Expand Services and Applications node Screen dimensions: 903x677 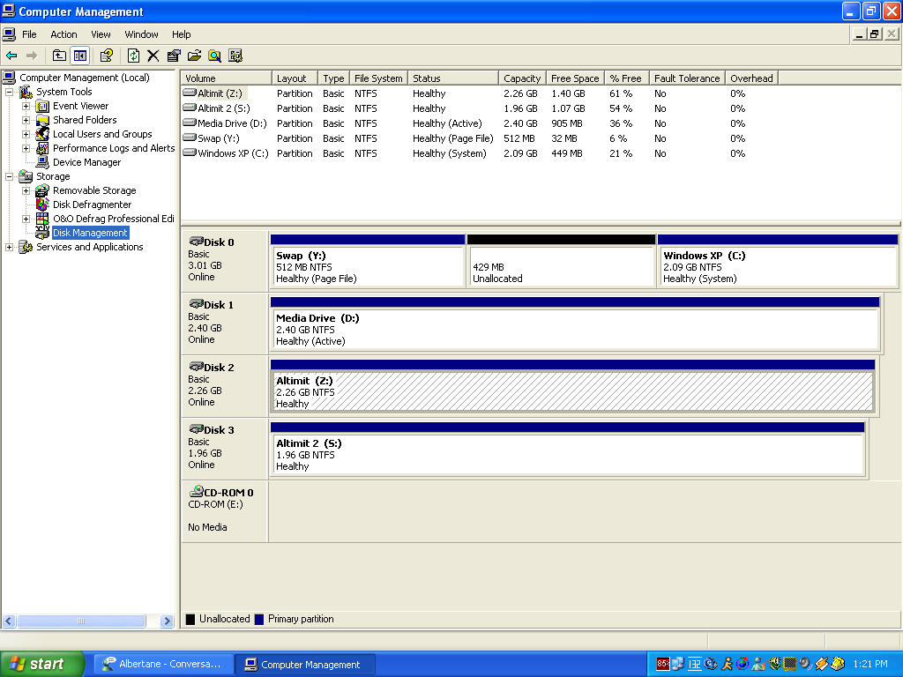click(x=10, y=247)
